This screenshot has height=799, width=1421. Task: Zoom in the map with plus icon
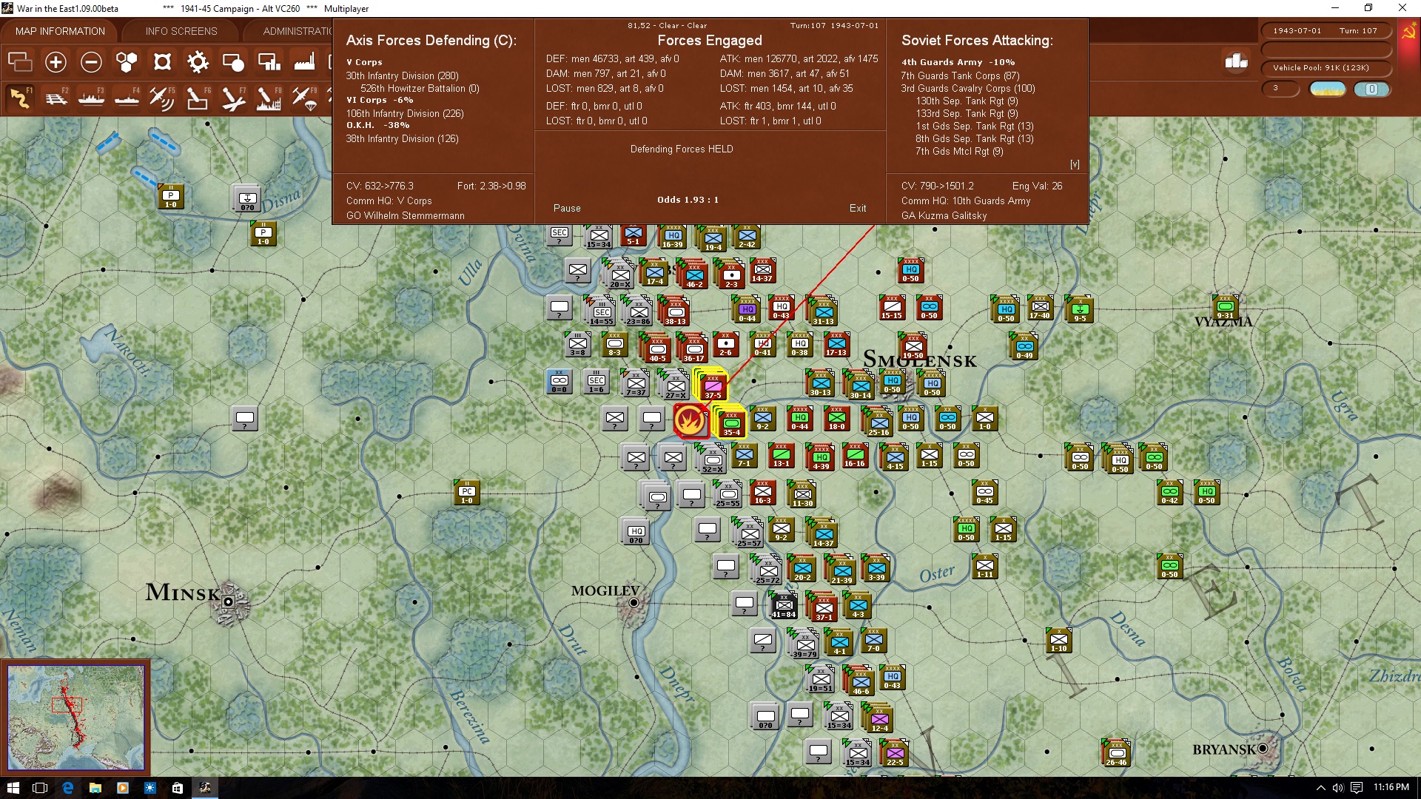pyautogui.click(x=56, y=62)
